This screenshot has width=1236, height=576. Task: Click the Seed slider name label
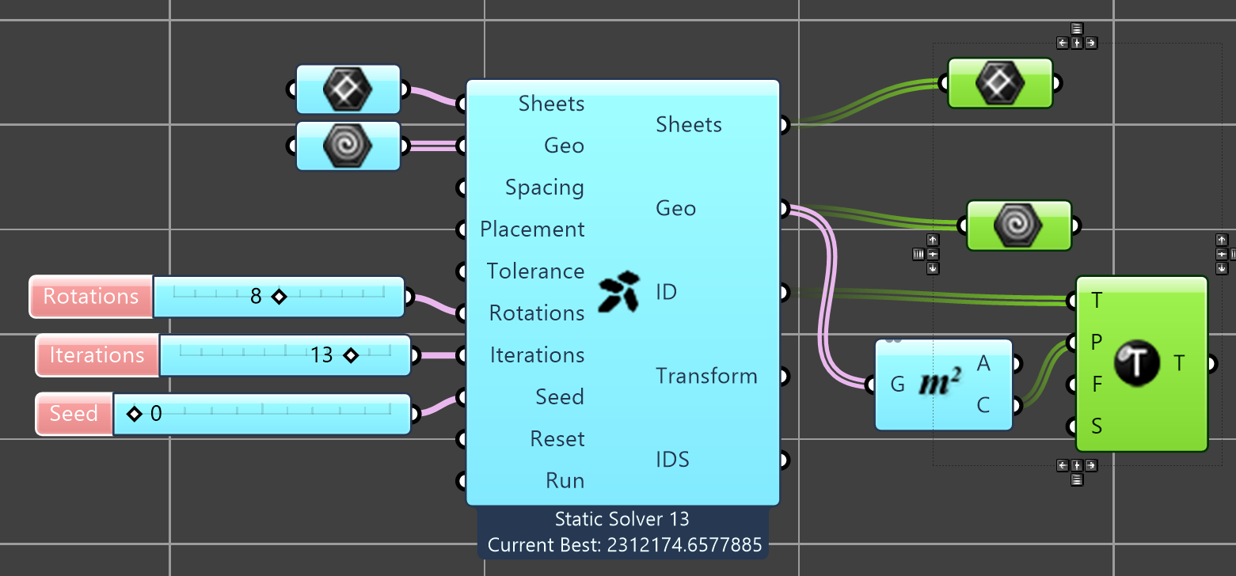74,414
